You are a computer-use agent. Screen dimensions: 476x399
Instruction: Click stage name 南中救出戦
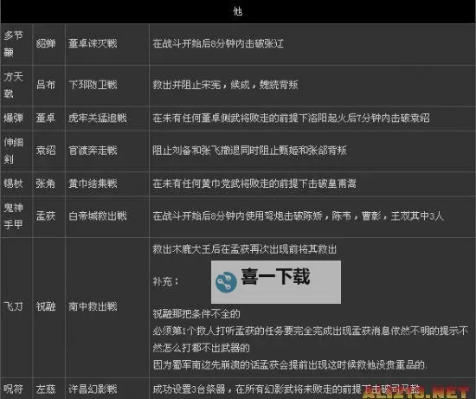[x=93, y=306]
